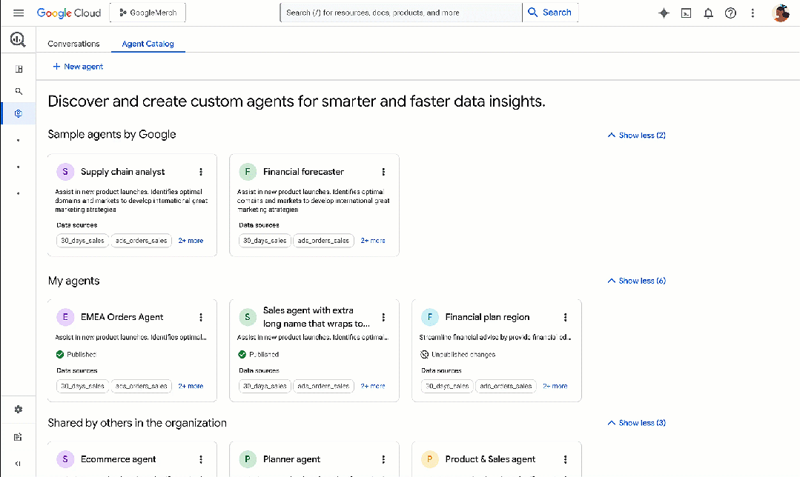
Task: Open Supply chain analyst card options menu
Action: point(201,172)
